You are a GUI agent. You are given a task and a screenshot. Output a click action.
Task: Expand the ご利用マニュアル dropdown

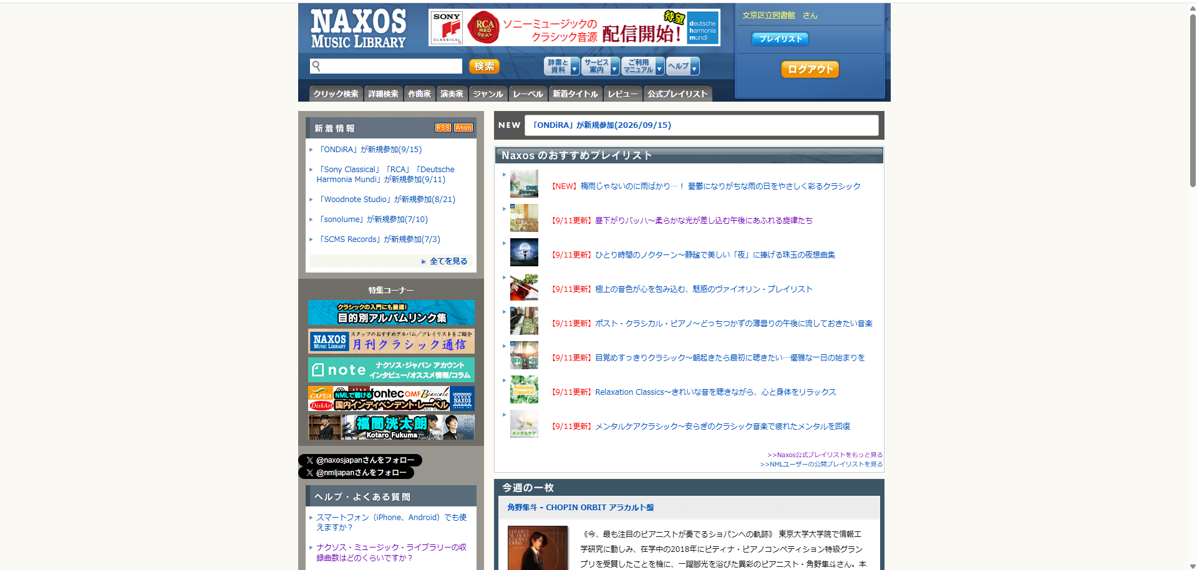tap(642, 66)
